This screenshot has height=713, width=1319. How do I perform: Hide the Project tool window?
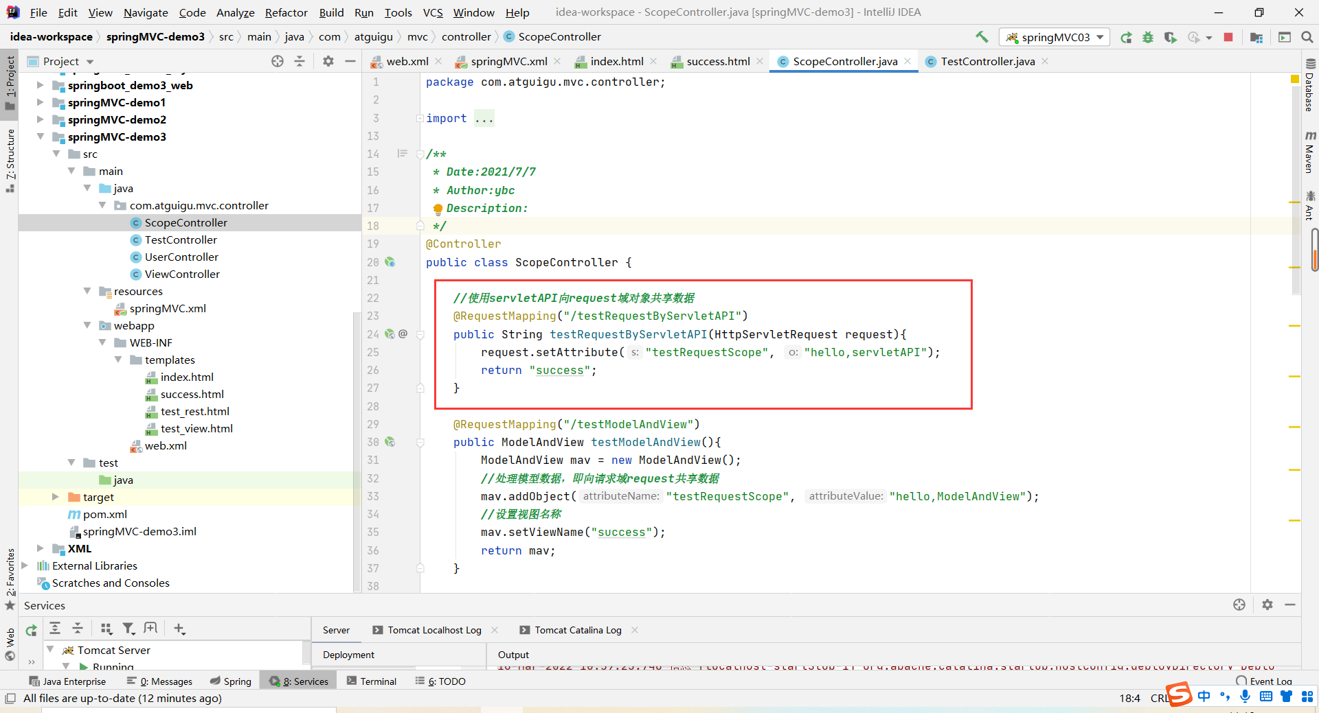[350, 61]
